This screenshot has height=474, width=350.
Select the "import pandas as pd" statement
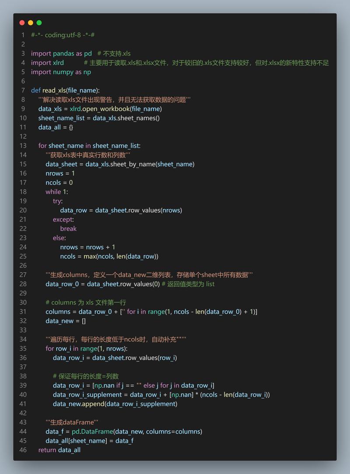(61, 53)
